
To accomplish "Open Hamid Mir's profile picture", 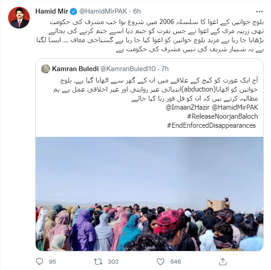I will pos(19,18).
